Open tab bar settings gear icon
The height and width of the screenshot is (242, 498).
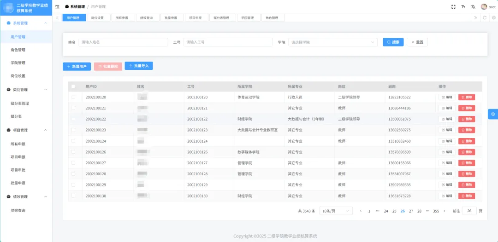(493, 18)
